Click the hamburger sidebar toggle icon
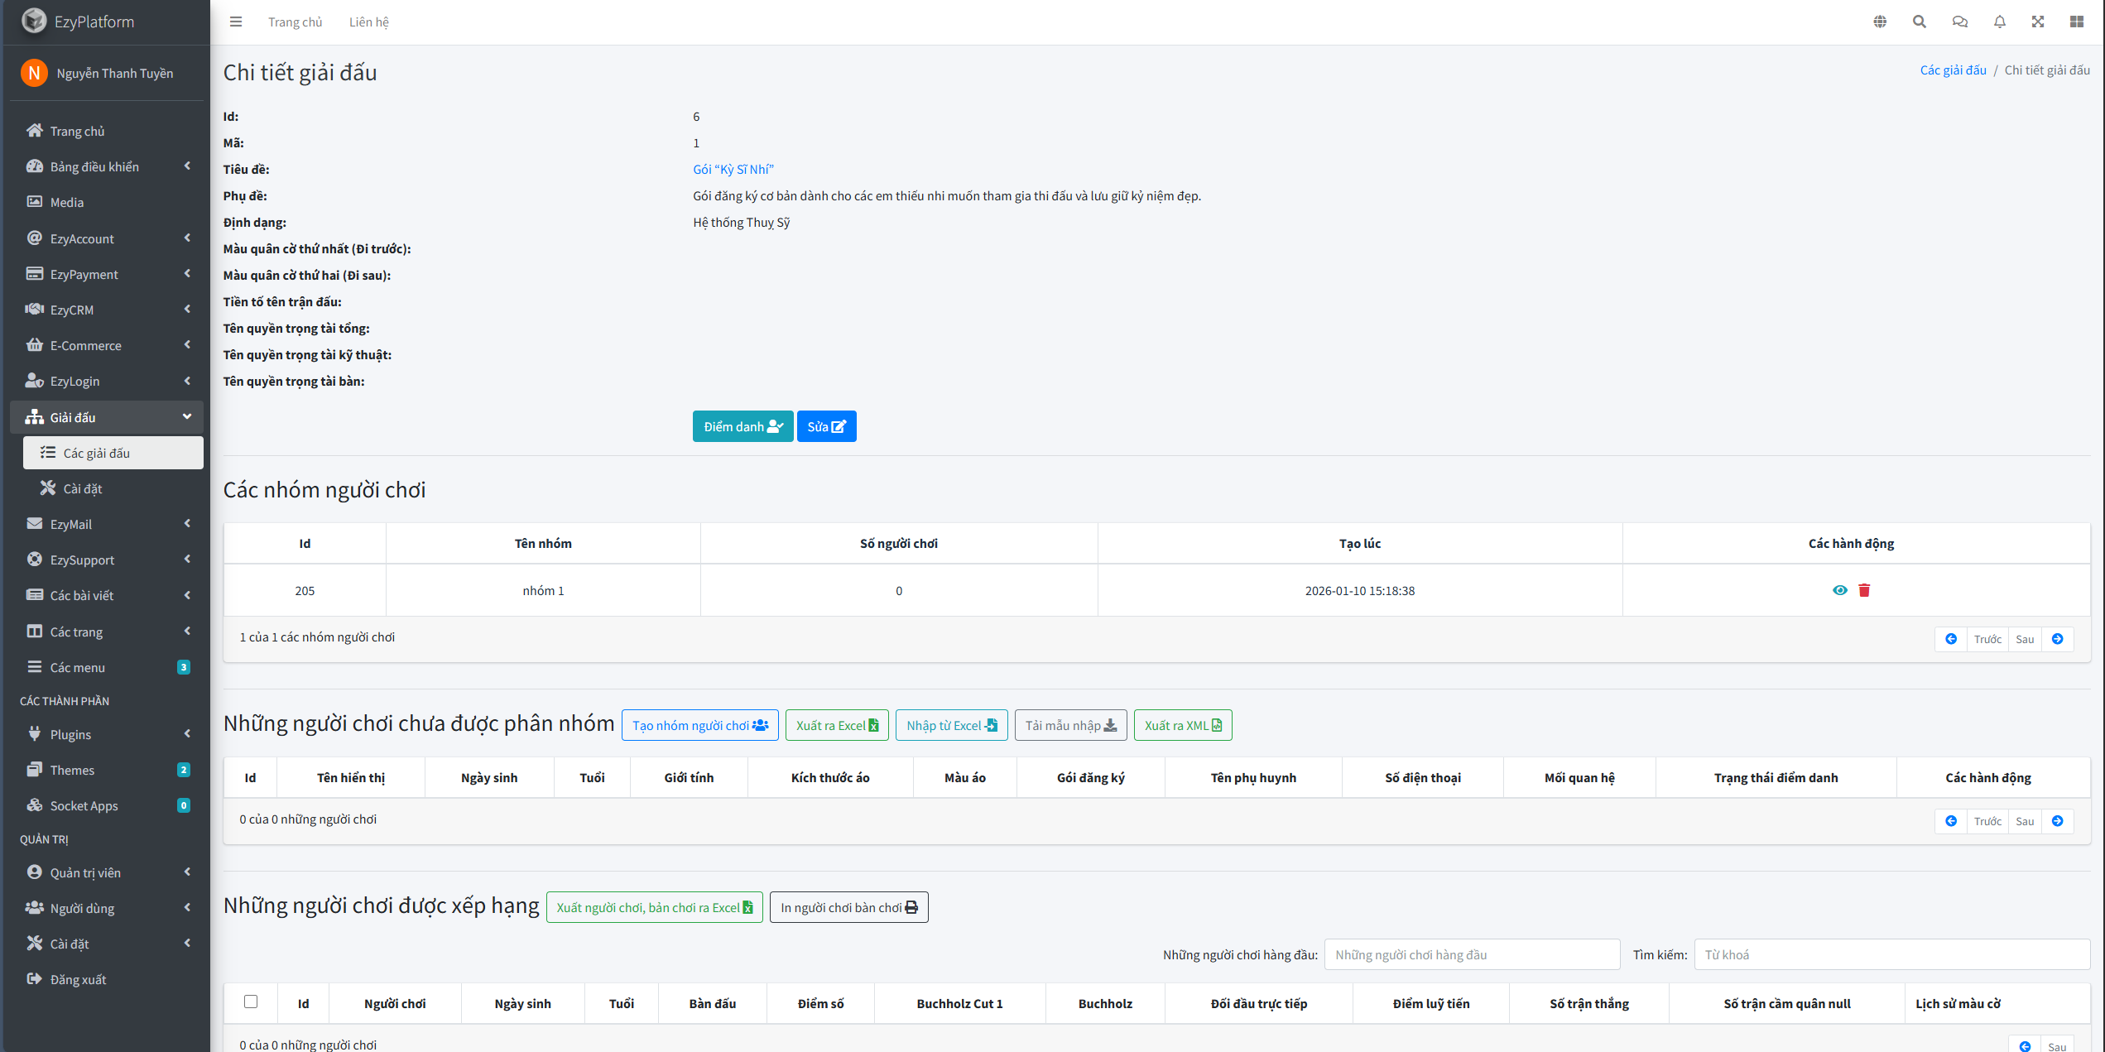The image size is (2105, 1052). pos(236,22)
